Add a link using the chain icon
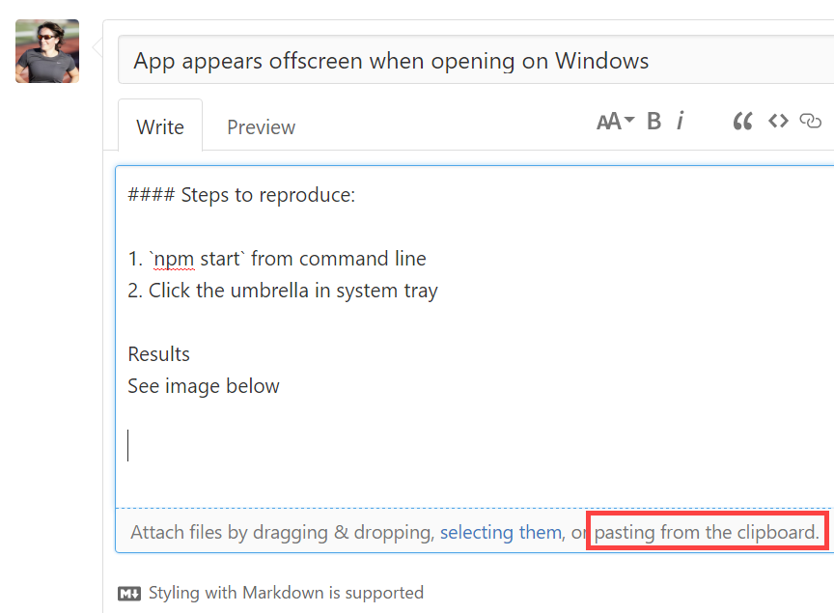Viewport: 834px width, 613px height. (x=811, y=122)
